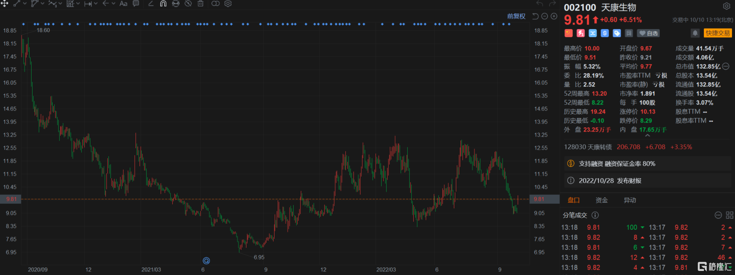Hide all drawings with eye icon
This screenshot has height=275, width=735.
point(188,4)
